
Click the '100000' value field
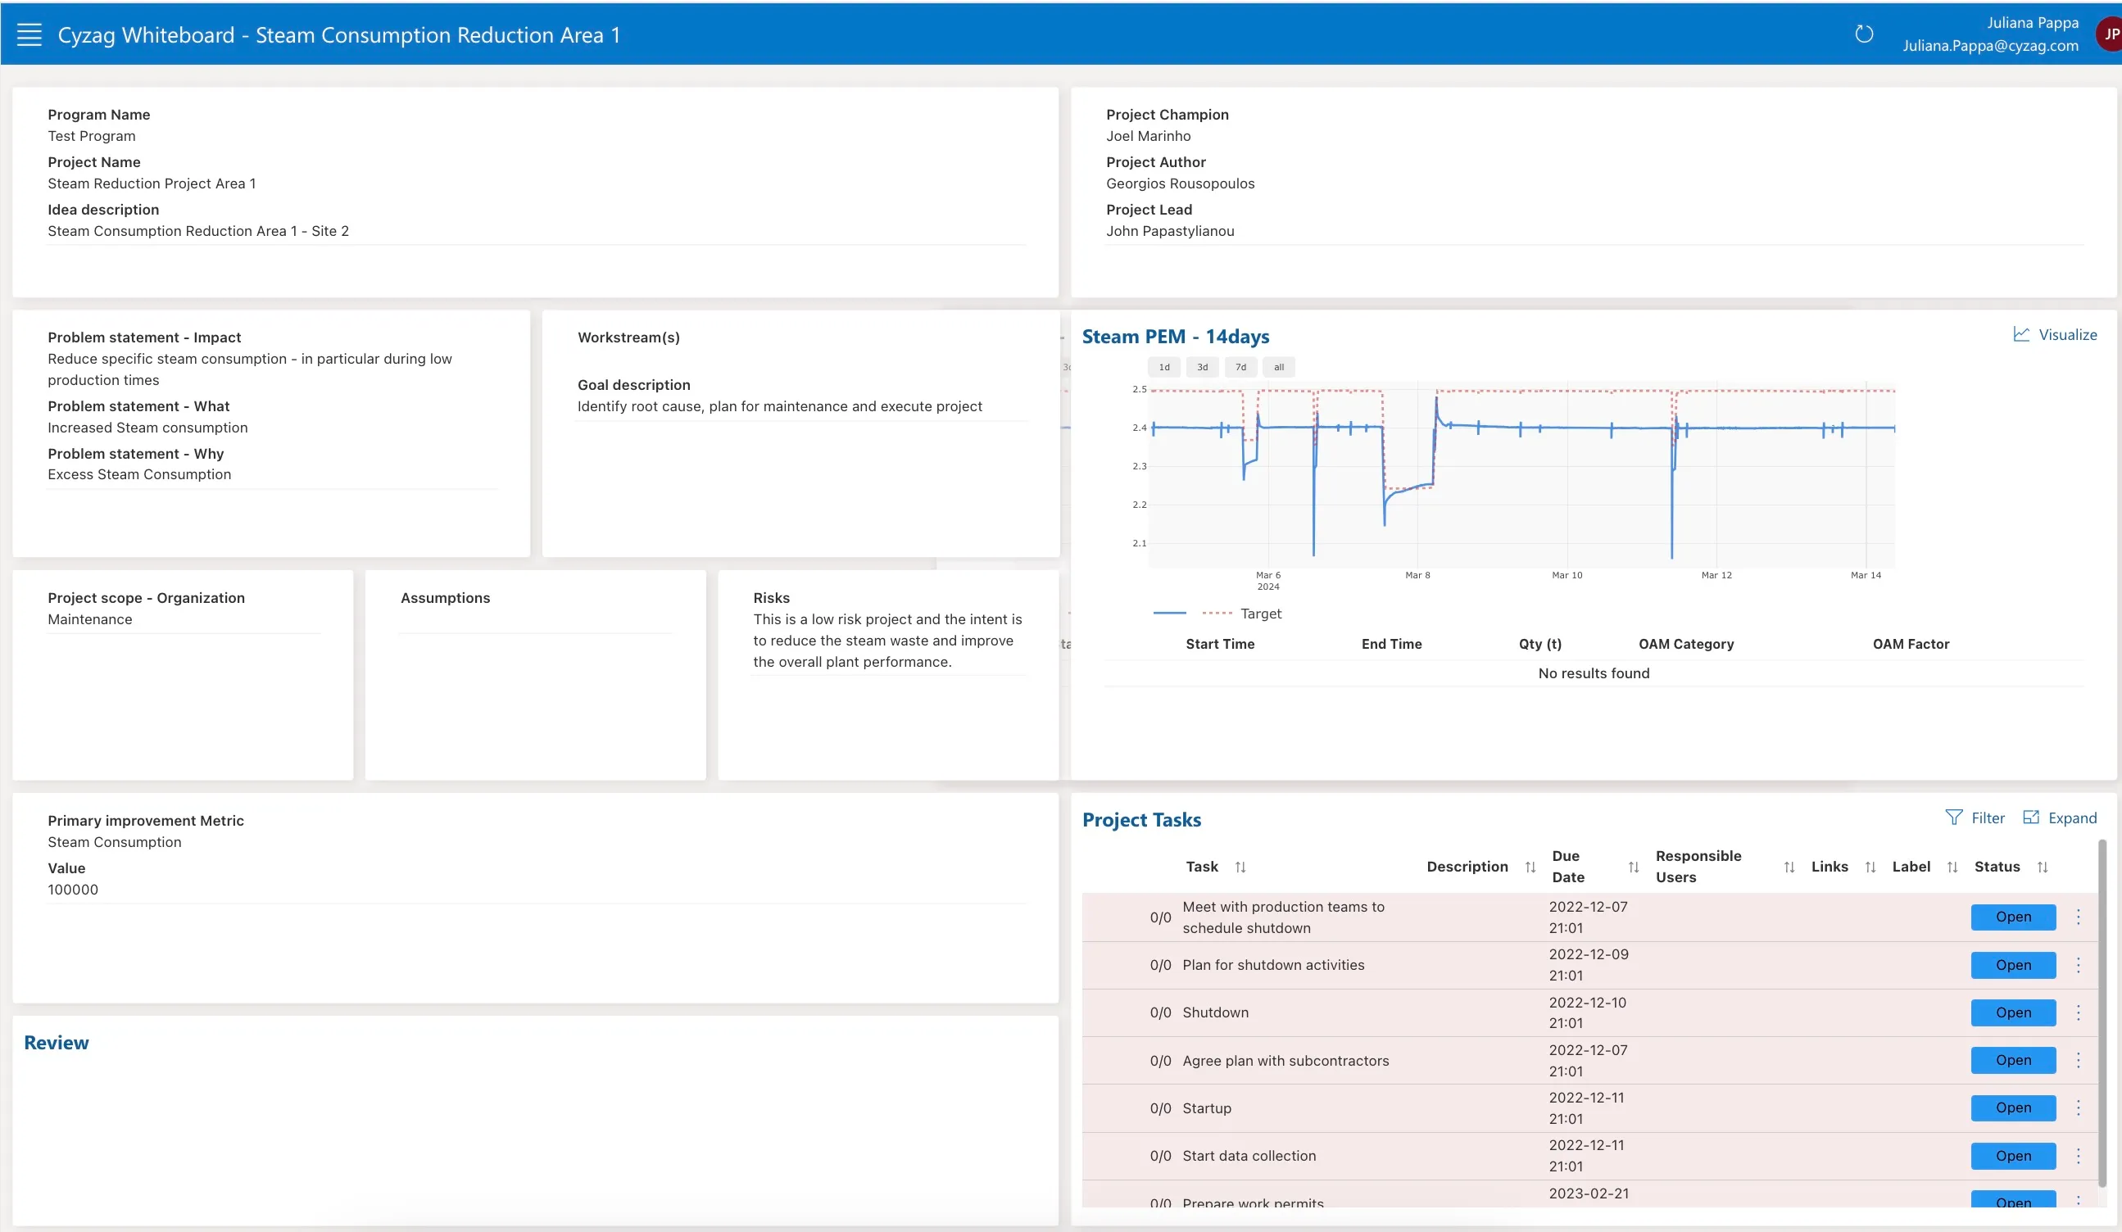point(73,890)
